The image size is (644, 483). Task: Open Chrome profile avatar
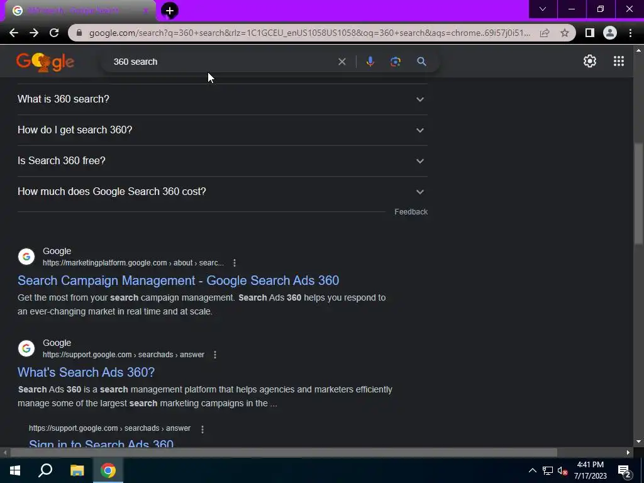(x=610, y=33)
